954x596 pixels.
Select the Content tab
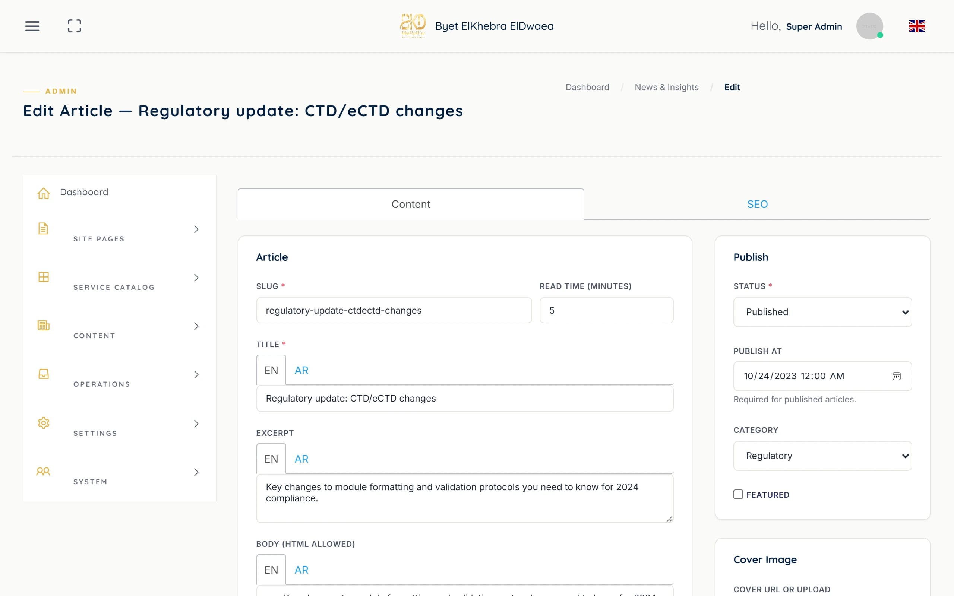[411, 204]
